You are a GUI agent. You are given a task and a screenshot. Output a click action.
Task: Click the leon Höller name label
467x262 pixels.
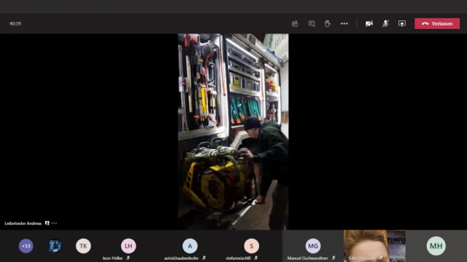[112, 258]
